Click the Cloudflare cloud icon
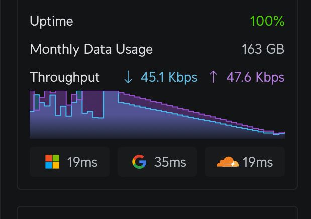 coord(227,162)
